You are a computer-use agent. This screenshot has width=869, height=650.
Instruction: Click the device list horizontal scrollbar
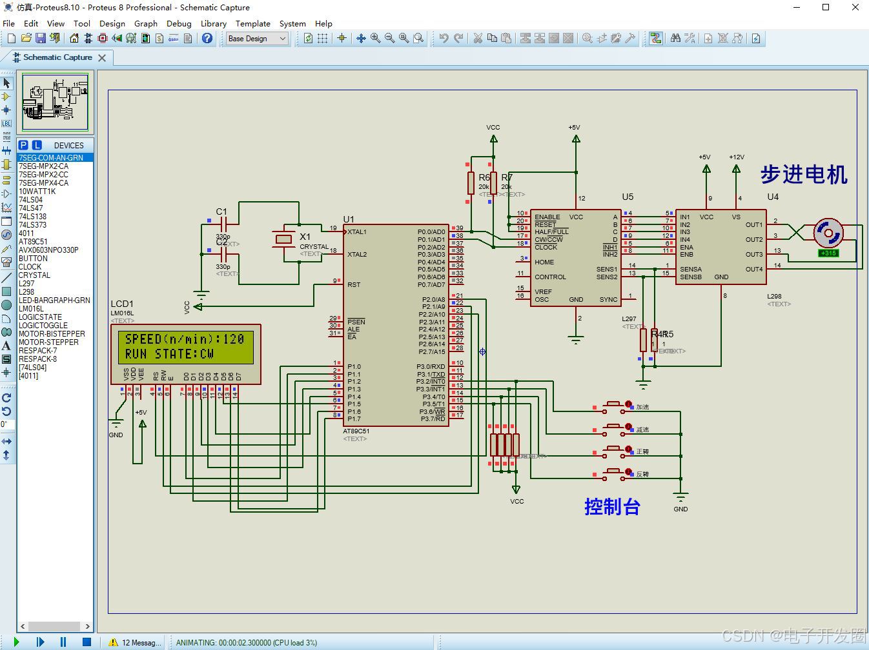[56, 626]
